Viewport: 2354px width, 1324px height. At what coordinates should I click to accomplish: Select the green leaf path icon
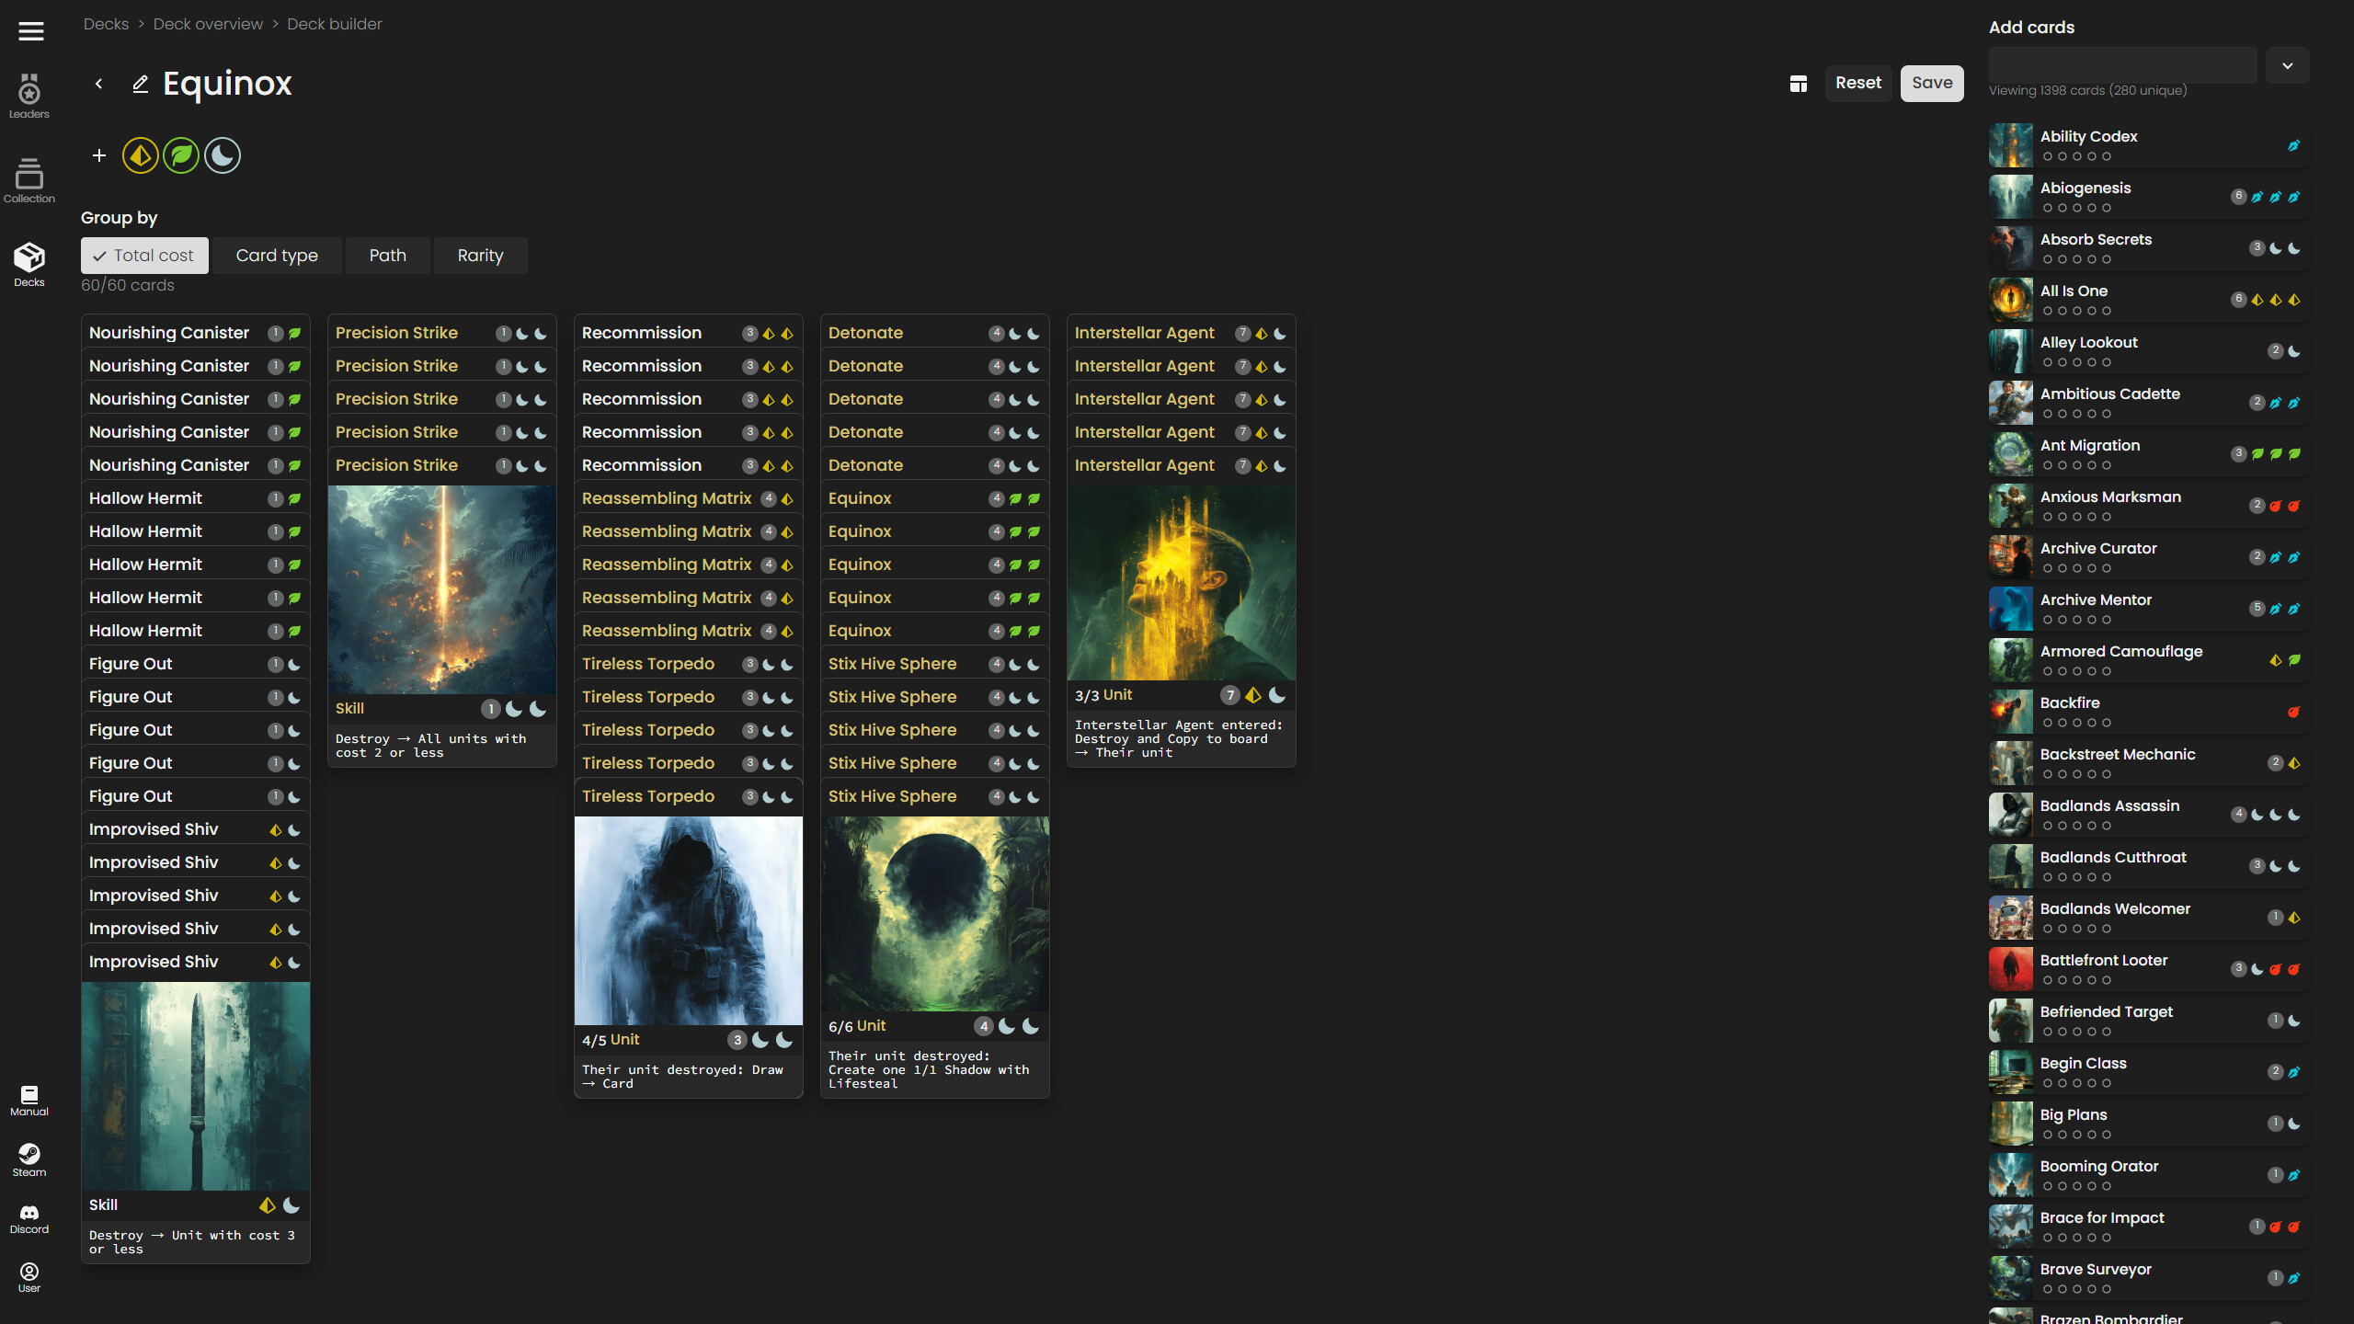(x=181, y=155)
